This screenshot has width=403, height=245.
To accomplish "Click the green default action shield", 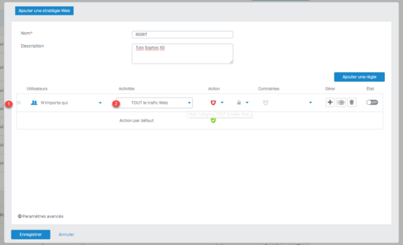I will pos(213,120).
